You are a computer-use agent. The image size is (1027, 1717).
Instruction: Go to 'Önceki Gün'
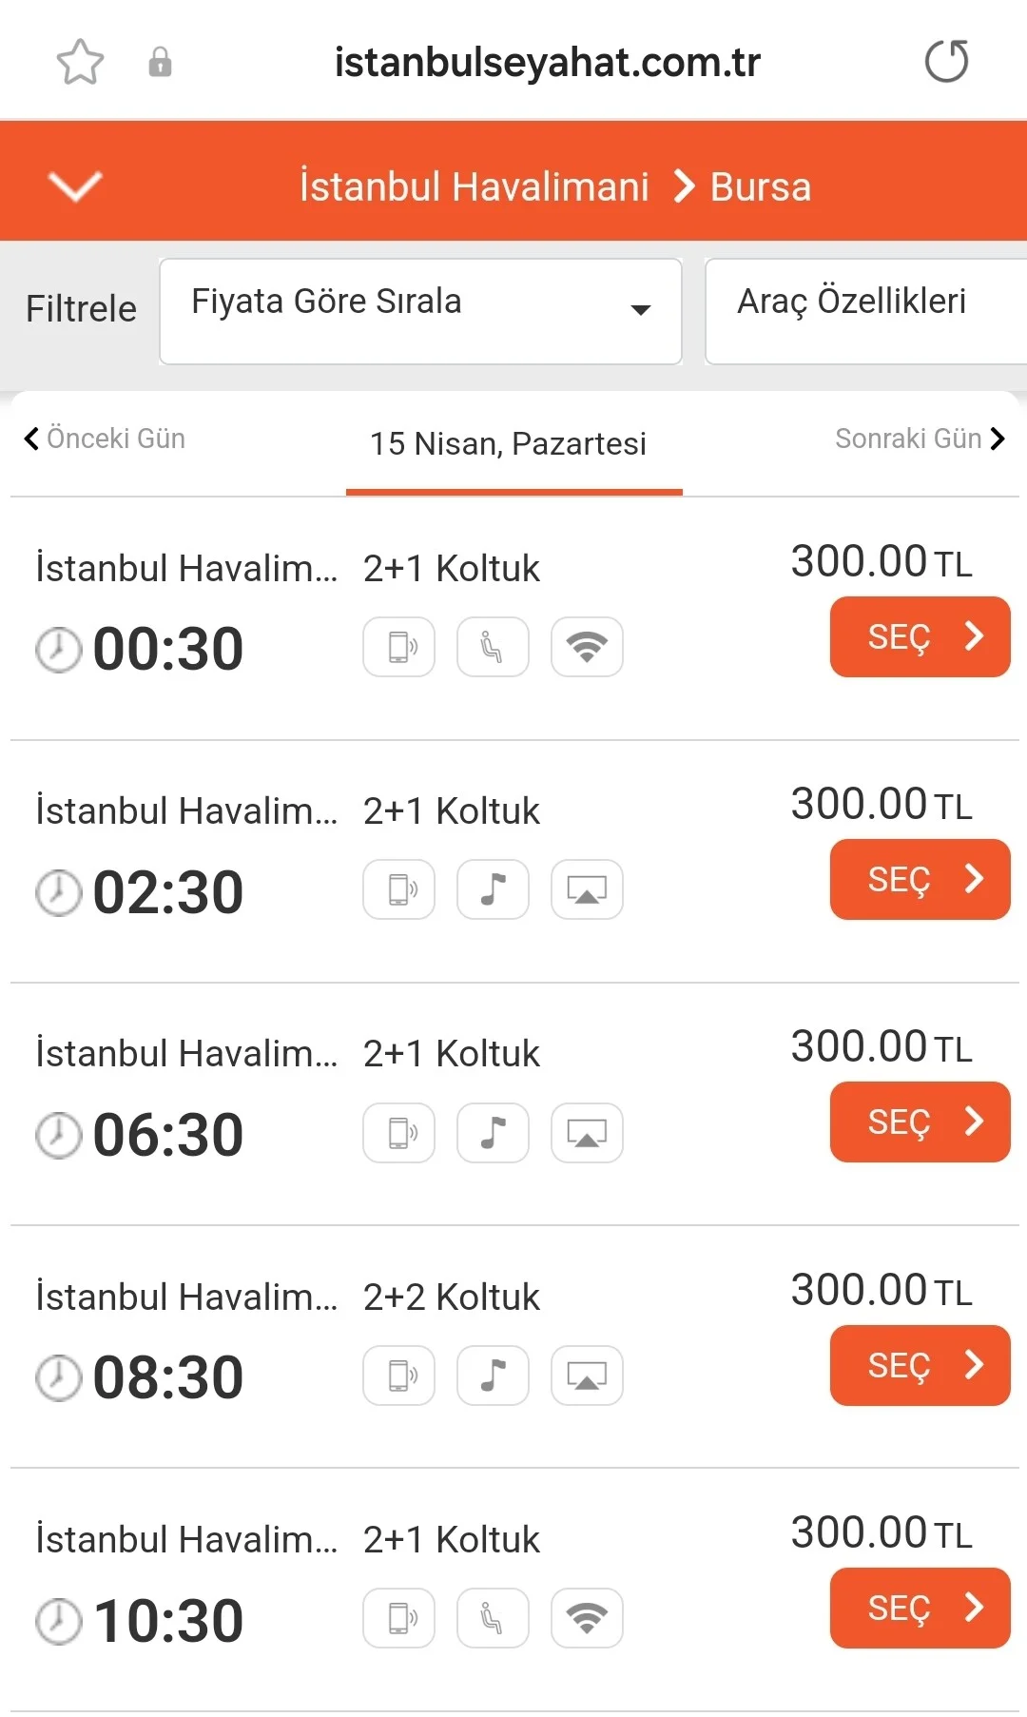(105, 439)
